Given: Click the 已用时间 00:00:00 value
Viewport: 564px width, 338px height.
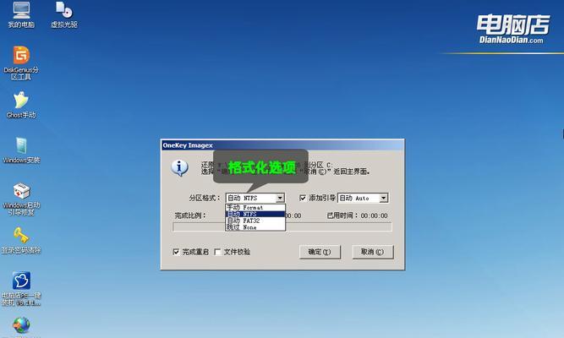Looking at the screenshot, I should (x=374, y=215).
